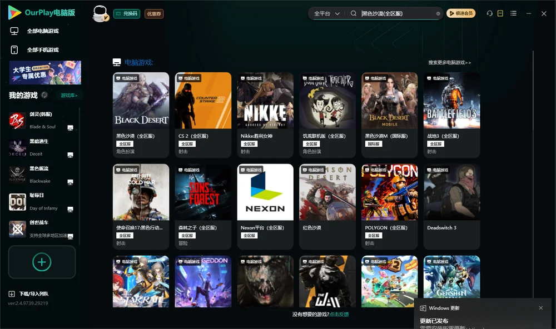Open 黑色舰流 Blackwake game entry
The width and height of the screenshot is (556, 329).
click(42, 175)
